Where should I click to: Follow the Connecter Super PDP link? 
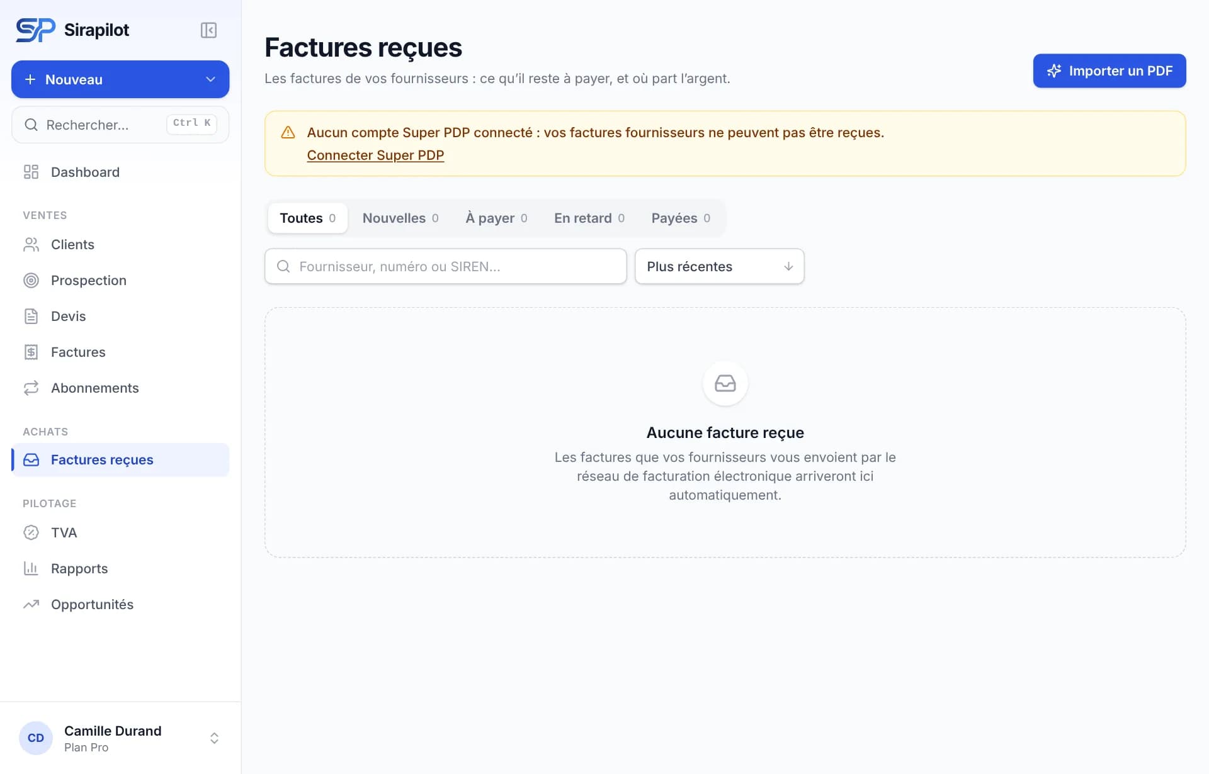pos(375,155)
